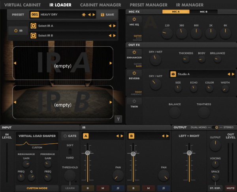Click the preset modified asterisk icon
Image resolution: width=237 pixels, height=192 pixels.
coord(83,15)
